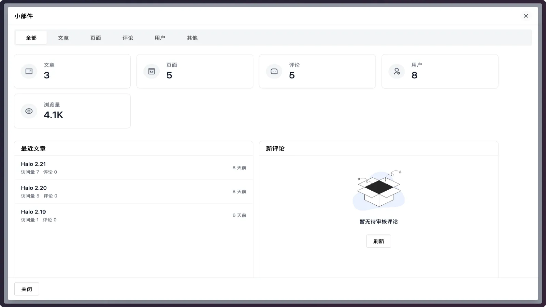The height and width of the screenshot is (307, 546).
Task: Switch to the 用户 tab
Action: click(x=160, y=38)
